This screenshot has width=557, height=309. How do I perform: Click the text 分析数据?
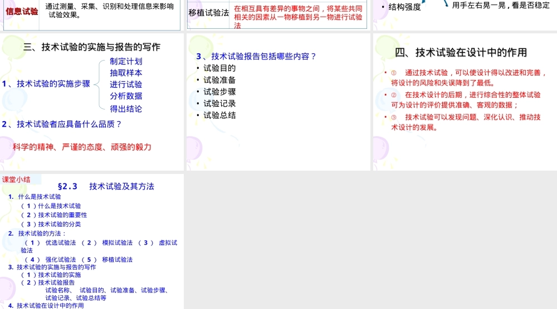click(x=126, y=96)
